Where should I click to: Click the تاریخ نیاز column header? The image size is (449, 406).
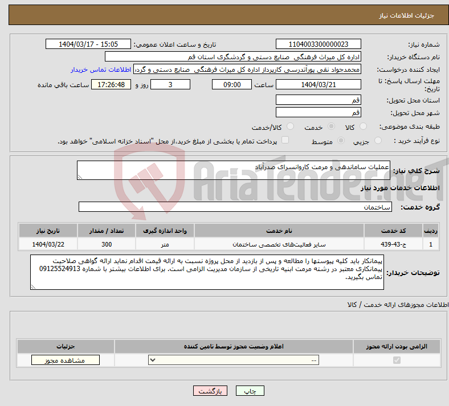(48, 231)
